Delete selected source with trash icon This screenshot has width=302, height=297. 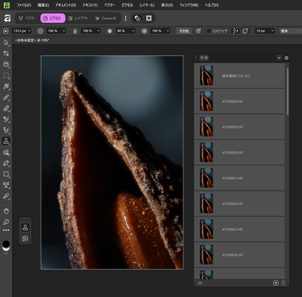283,283
